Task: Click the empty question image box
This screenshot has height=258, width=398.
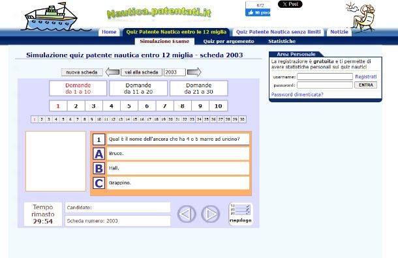Action: click(56, 161)
